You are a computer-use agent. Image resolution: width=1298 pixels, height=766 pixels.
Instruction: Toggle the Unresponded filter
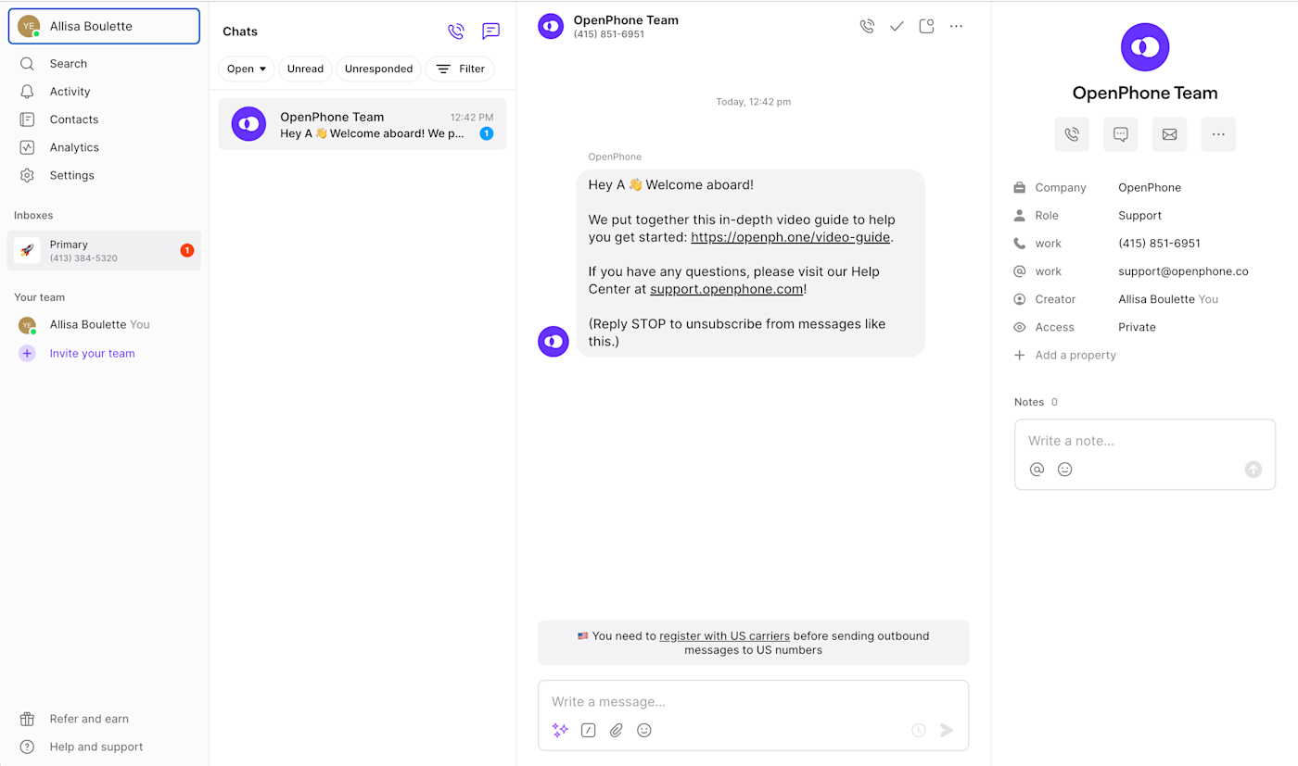[x=378, y=69]
